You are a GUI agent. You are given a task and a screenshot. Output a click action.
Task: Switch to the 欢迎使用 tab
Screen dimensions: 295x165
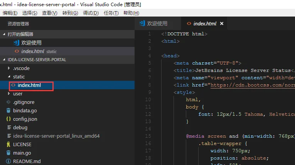click(x=157, y=23)
